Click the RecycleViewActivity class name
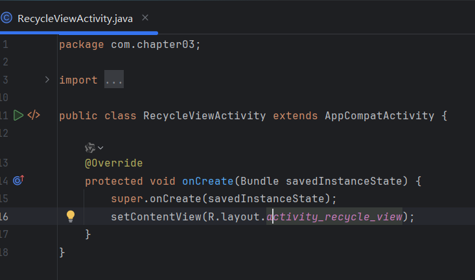Image resolution: width=475 pixels, height=280 pixels. [205, 115]
